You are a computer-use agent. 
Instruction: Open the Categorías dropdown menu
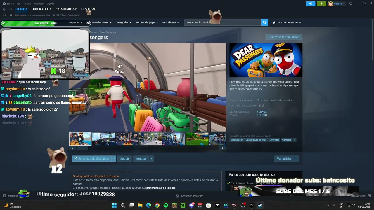coord(123,22)
